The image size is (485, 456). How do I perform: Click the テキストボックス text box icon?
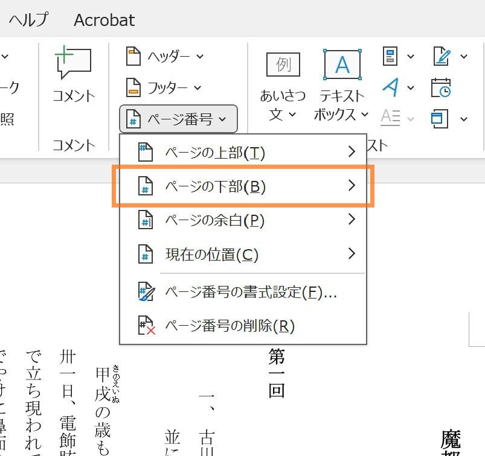click(342, 65)
